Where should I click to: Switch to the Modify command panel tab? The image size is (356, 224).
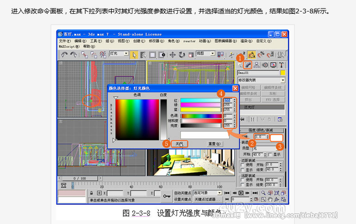tap(248, 65)
